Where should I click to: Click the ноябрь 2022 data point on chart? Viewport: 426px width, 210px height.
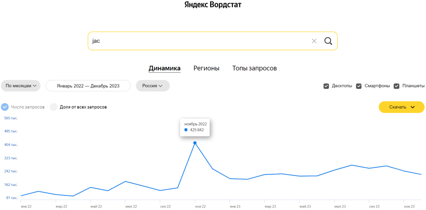click(195, 143)
